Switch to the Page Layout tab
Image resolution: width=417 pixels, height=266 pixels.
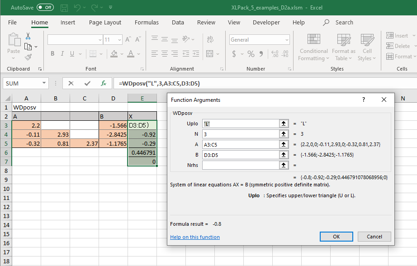pos(105,22)
